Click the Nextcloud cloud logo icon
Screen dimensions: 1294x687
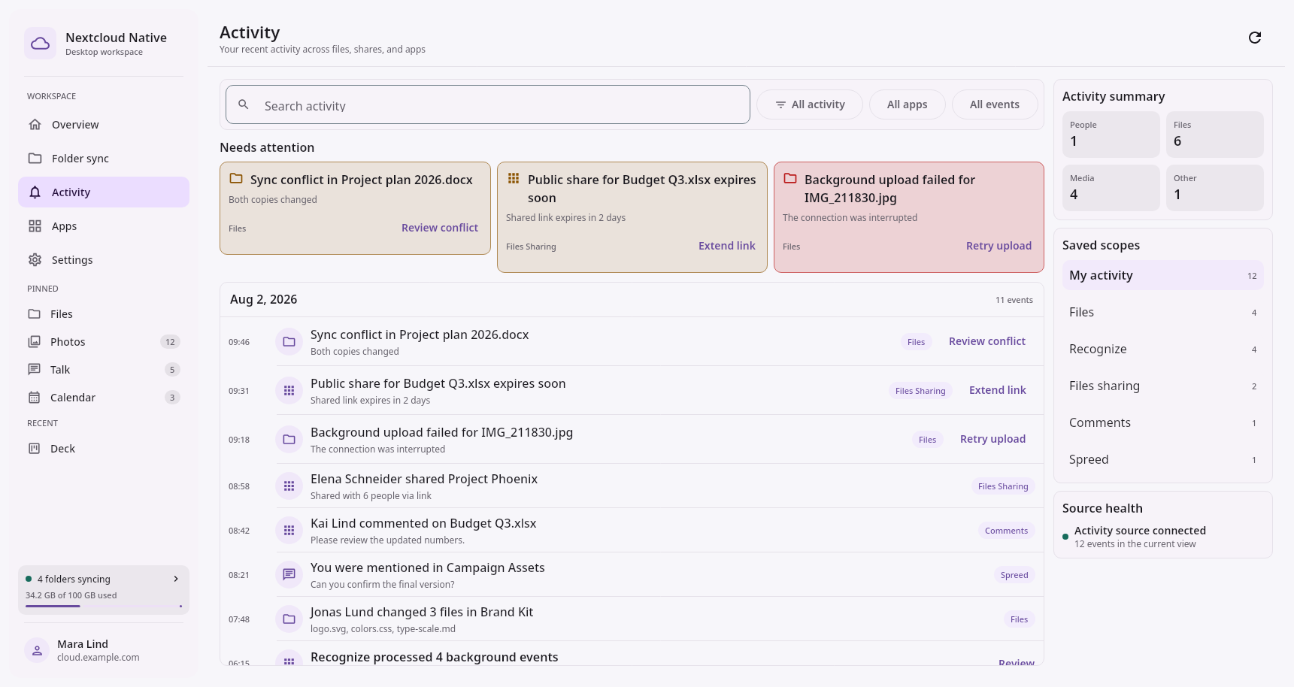tap(40, 44)
